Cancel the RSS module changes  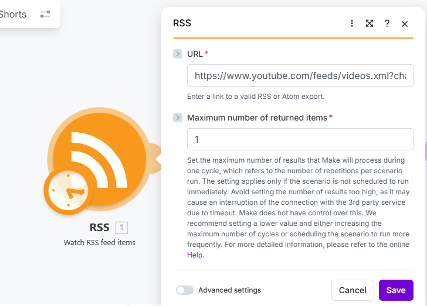[x=353, y=290]
